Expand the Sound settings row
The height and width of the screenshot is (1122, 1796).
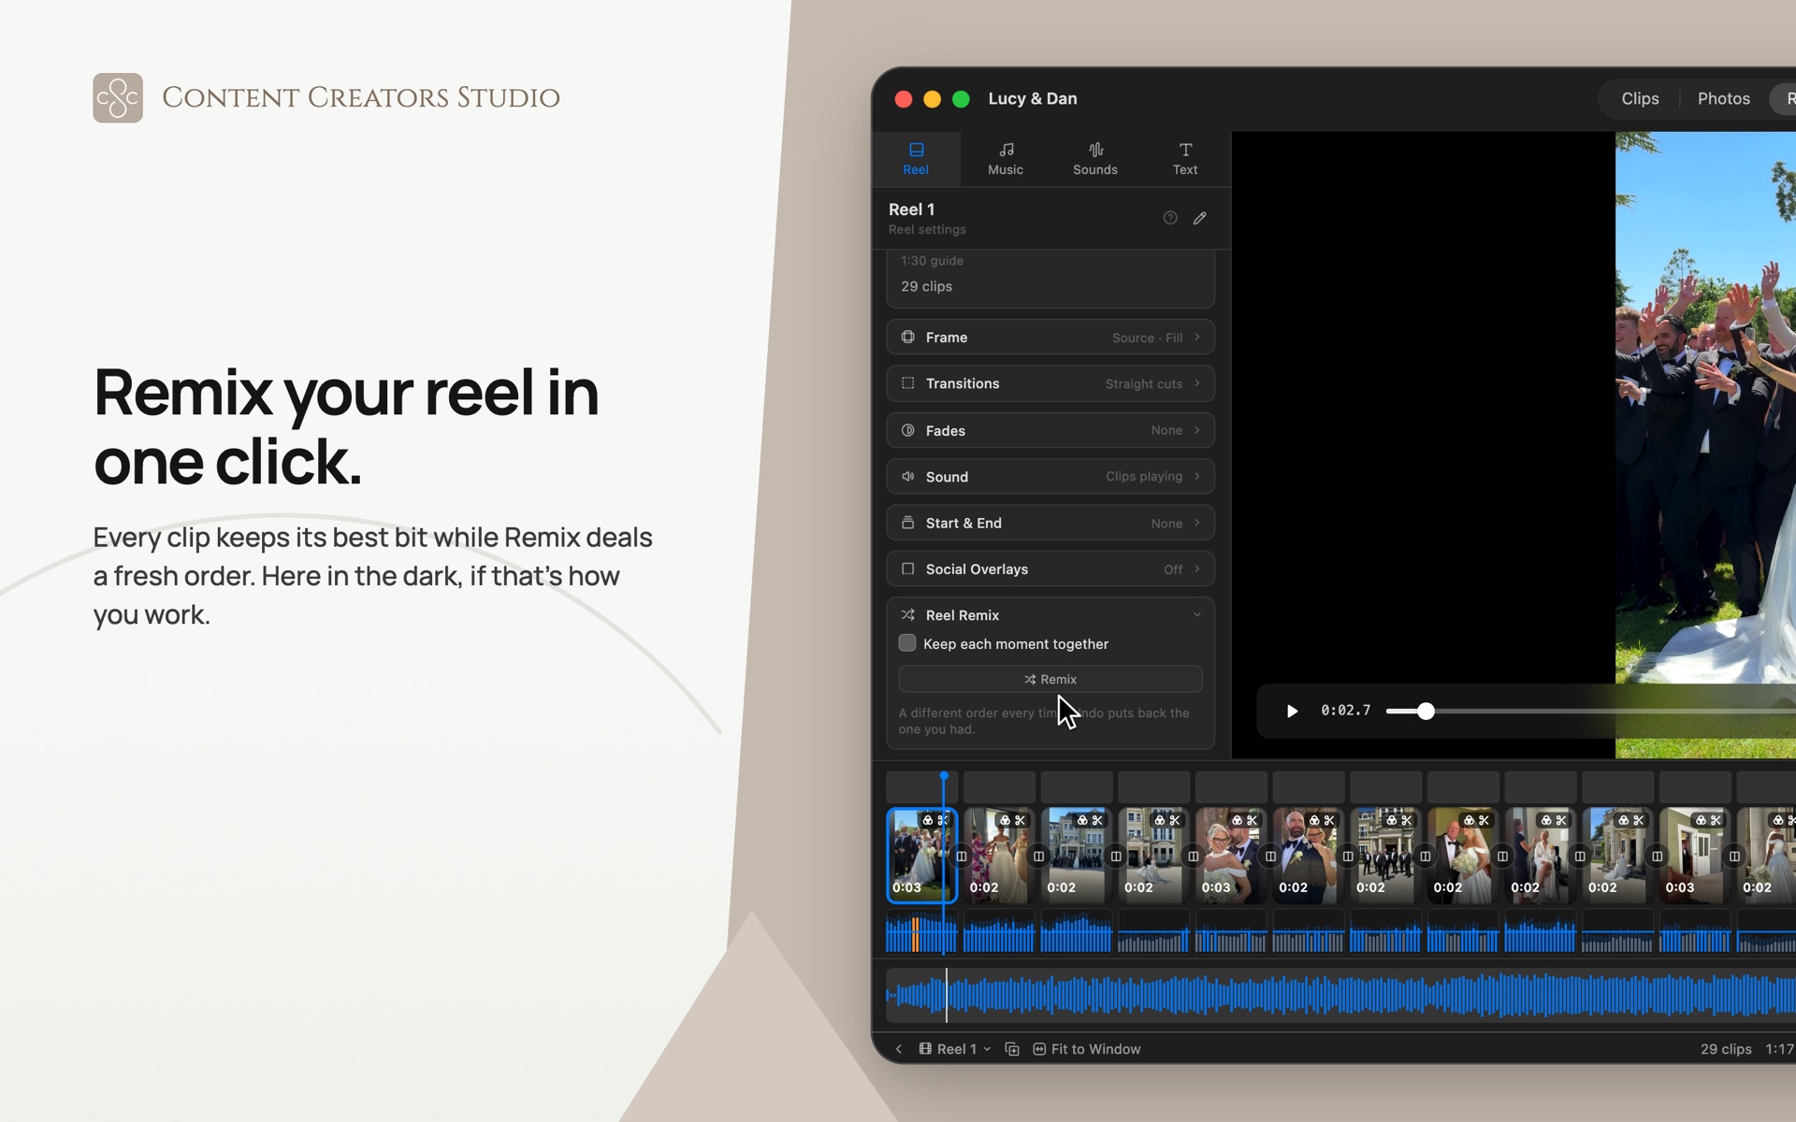pyautogui.click(x=1050, y=477)
